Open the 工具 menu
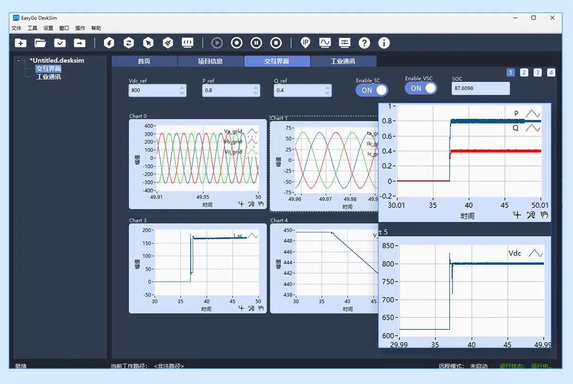Image resolution: width=573 pixels, height=384 pixels. tap(32, 28)
